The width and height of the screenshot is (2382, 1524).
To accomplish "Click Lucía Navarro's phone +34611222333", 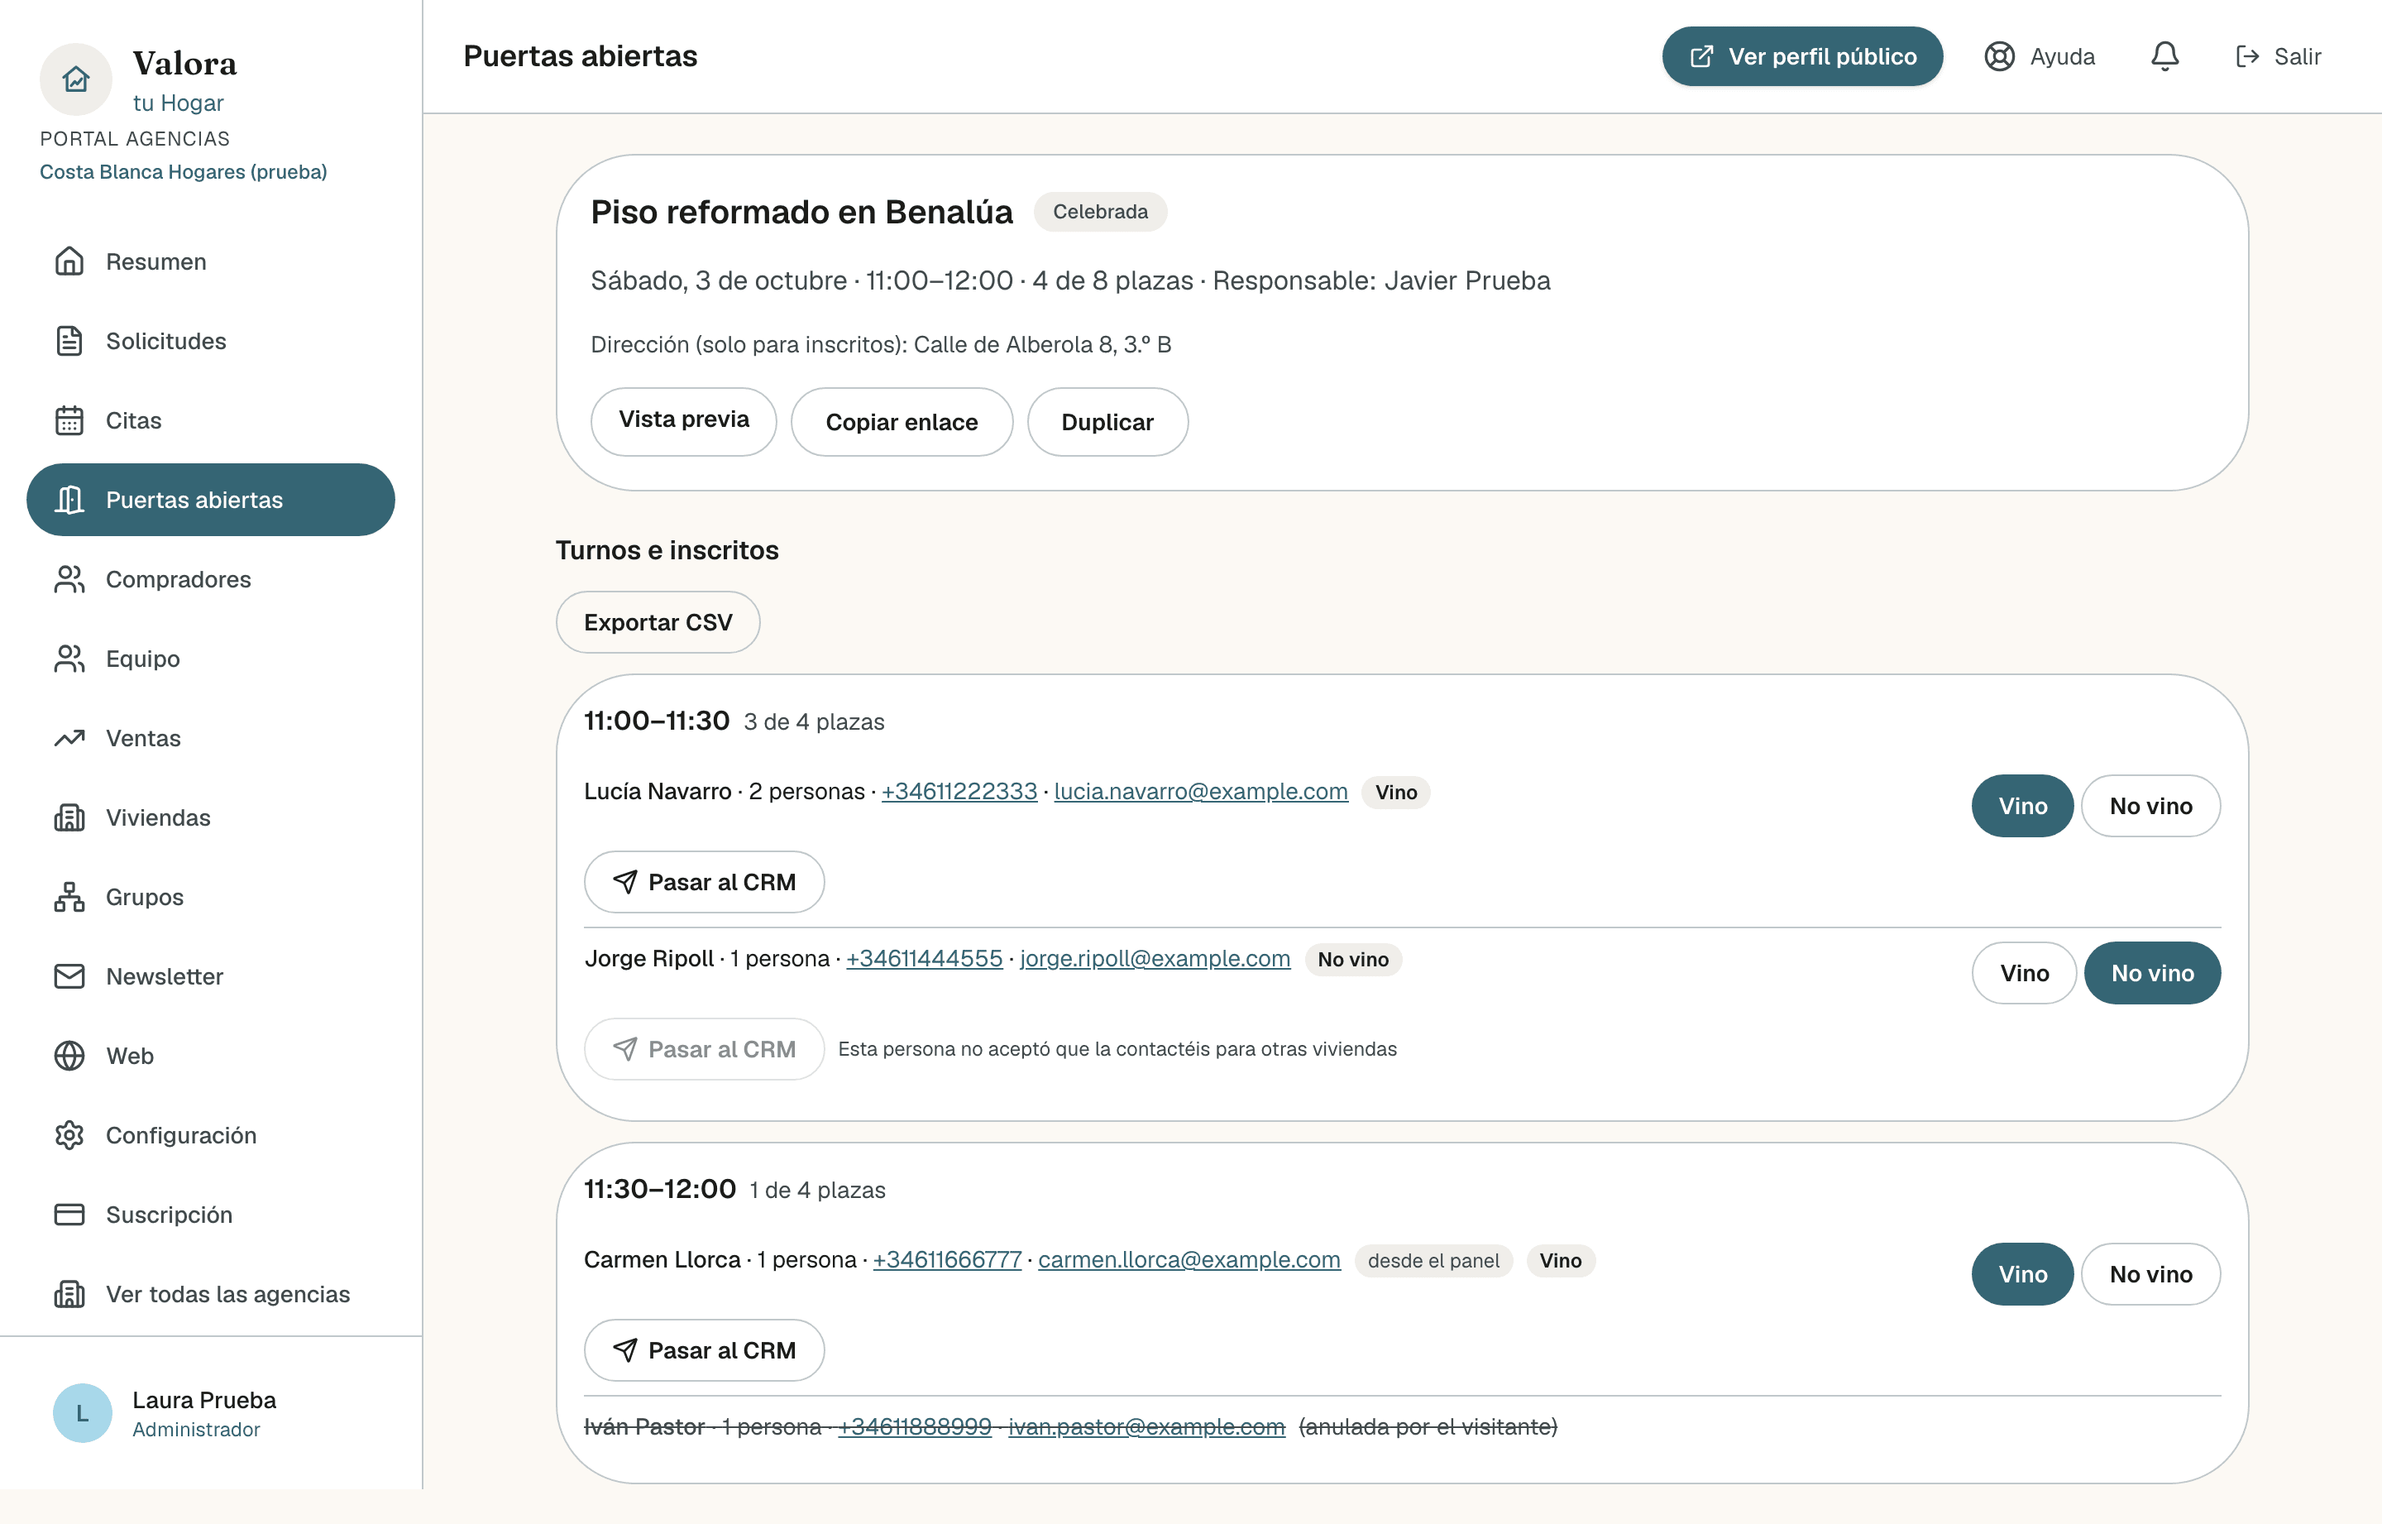I will pyautogui.click(x=959, y=792).
